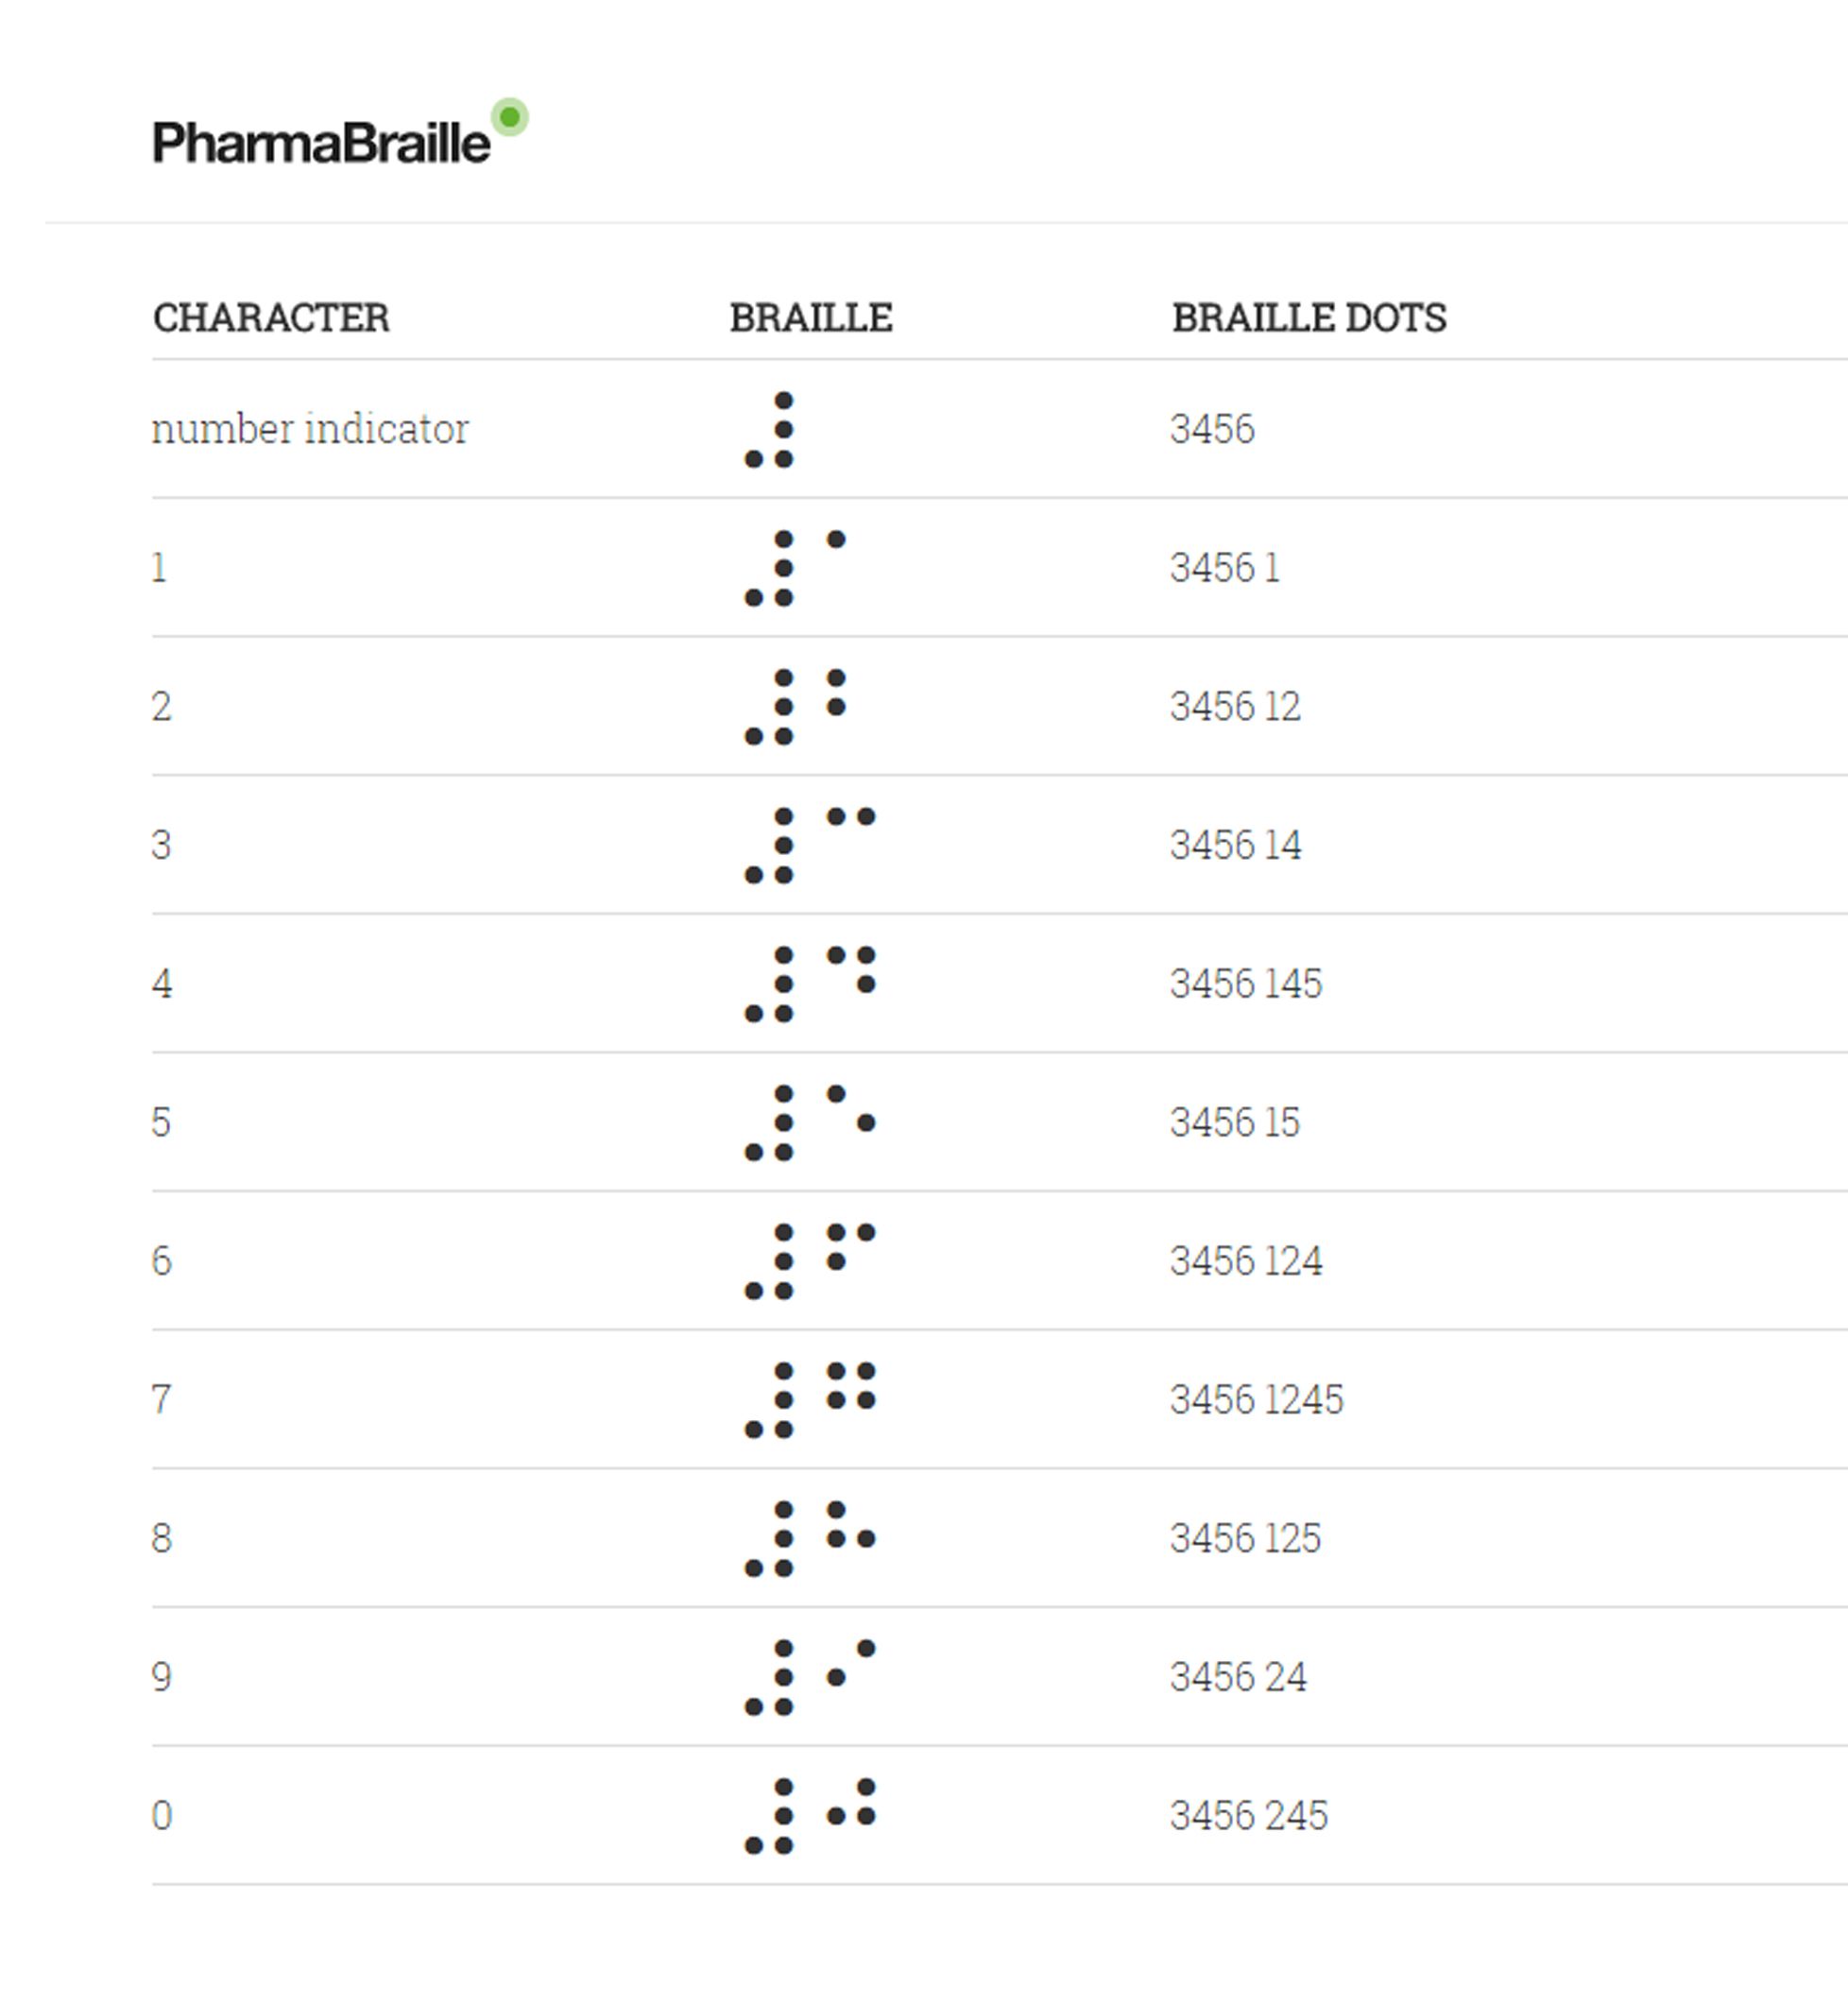Viewport: 1848px width, 2003px height.
Task: Click the green dot in the logo
Action: point(510,118)
